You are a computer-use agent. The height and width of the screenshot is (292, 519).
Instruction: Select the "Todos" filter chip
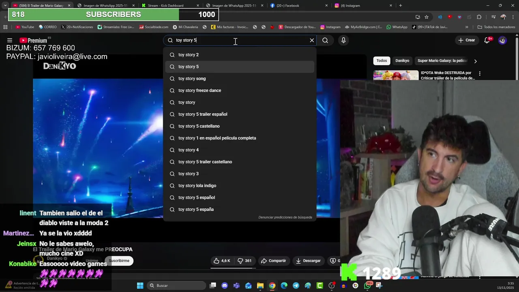(x=382, y=60)
